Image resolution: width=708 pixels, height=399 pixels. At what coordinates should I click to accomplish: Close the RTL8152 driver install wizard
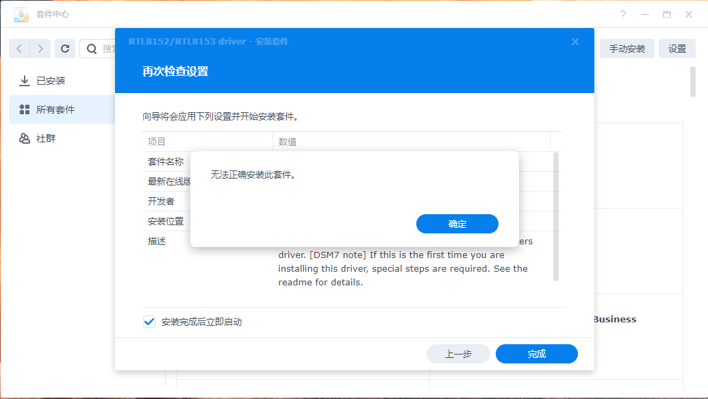pos(575,42)
